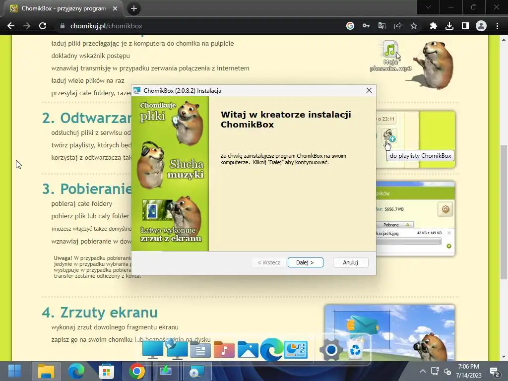Open the This PC monitor dock icon

153,350
